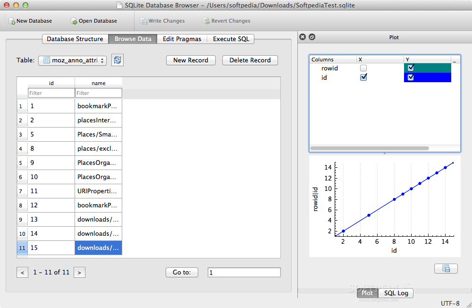This screenshot has height=308, width=472.
Task: Open the Edit Pragmas tab
Action: click(182, 39)
